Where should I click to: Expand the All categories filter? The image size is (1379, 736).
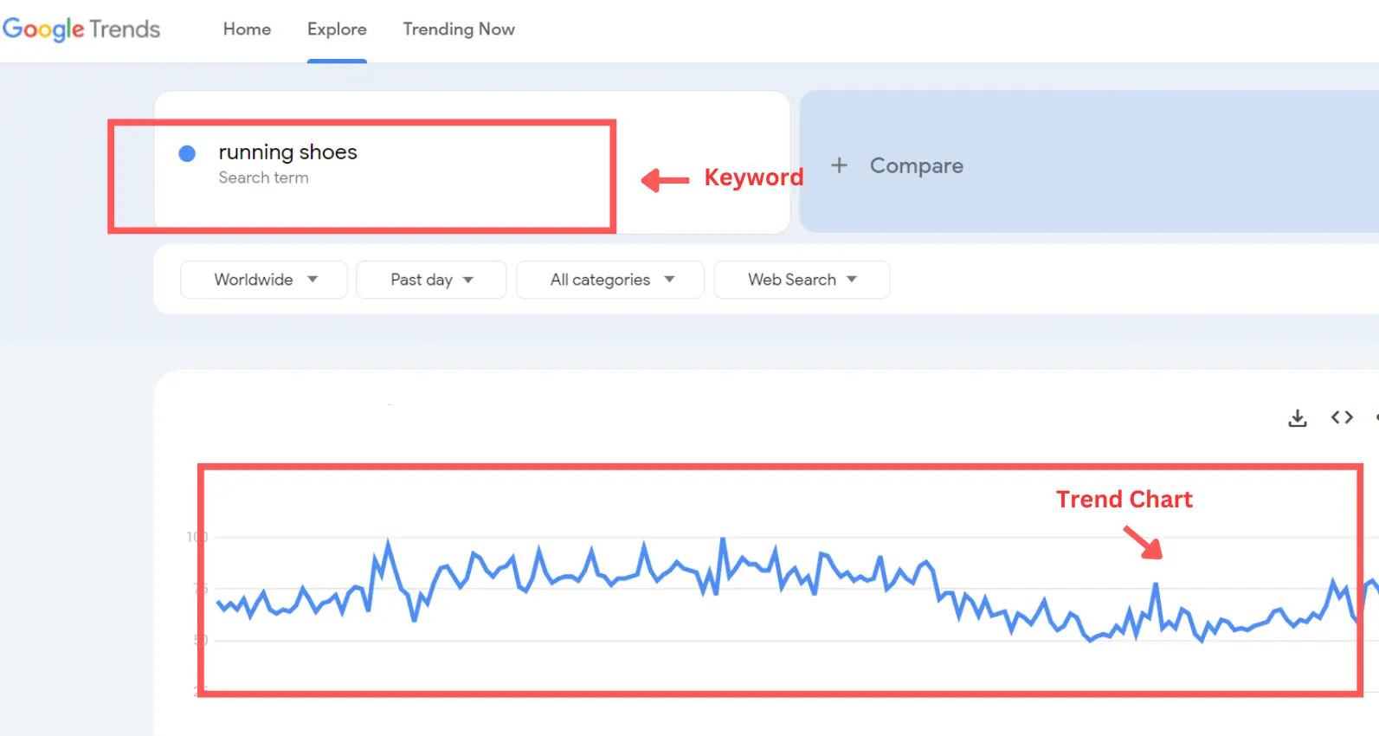[609, 279]
